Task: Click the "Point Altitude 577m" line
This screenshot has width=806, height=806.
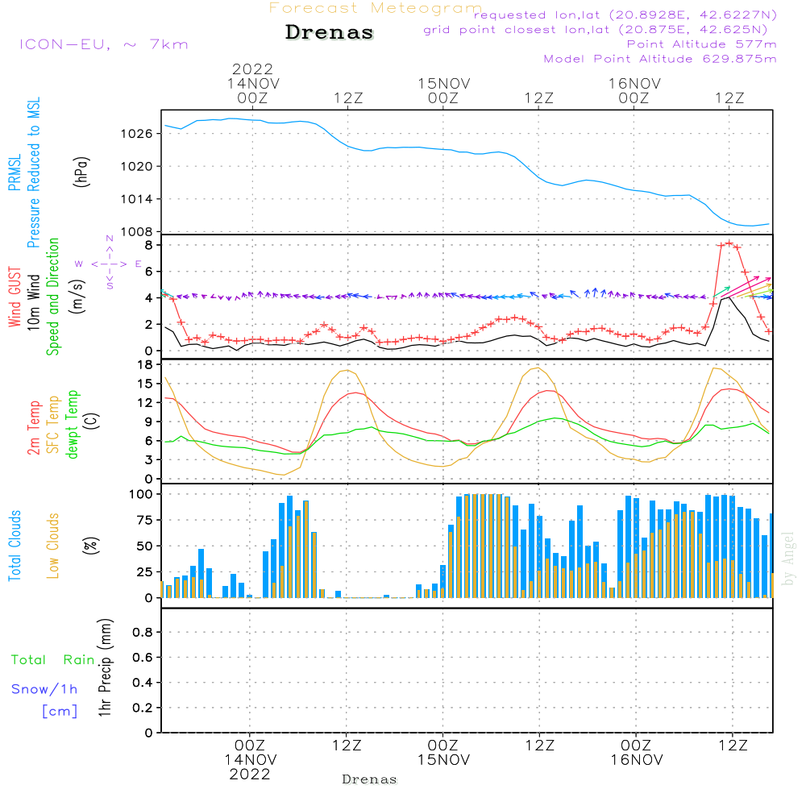Action: [702, 44]
